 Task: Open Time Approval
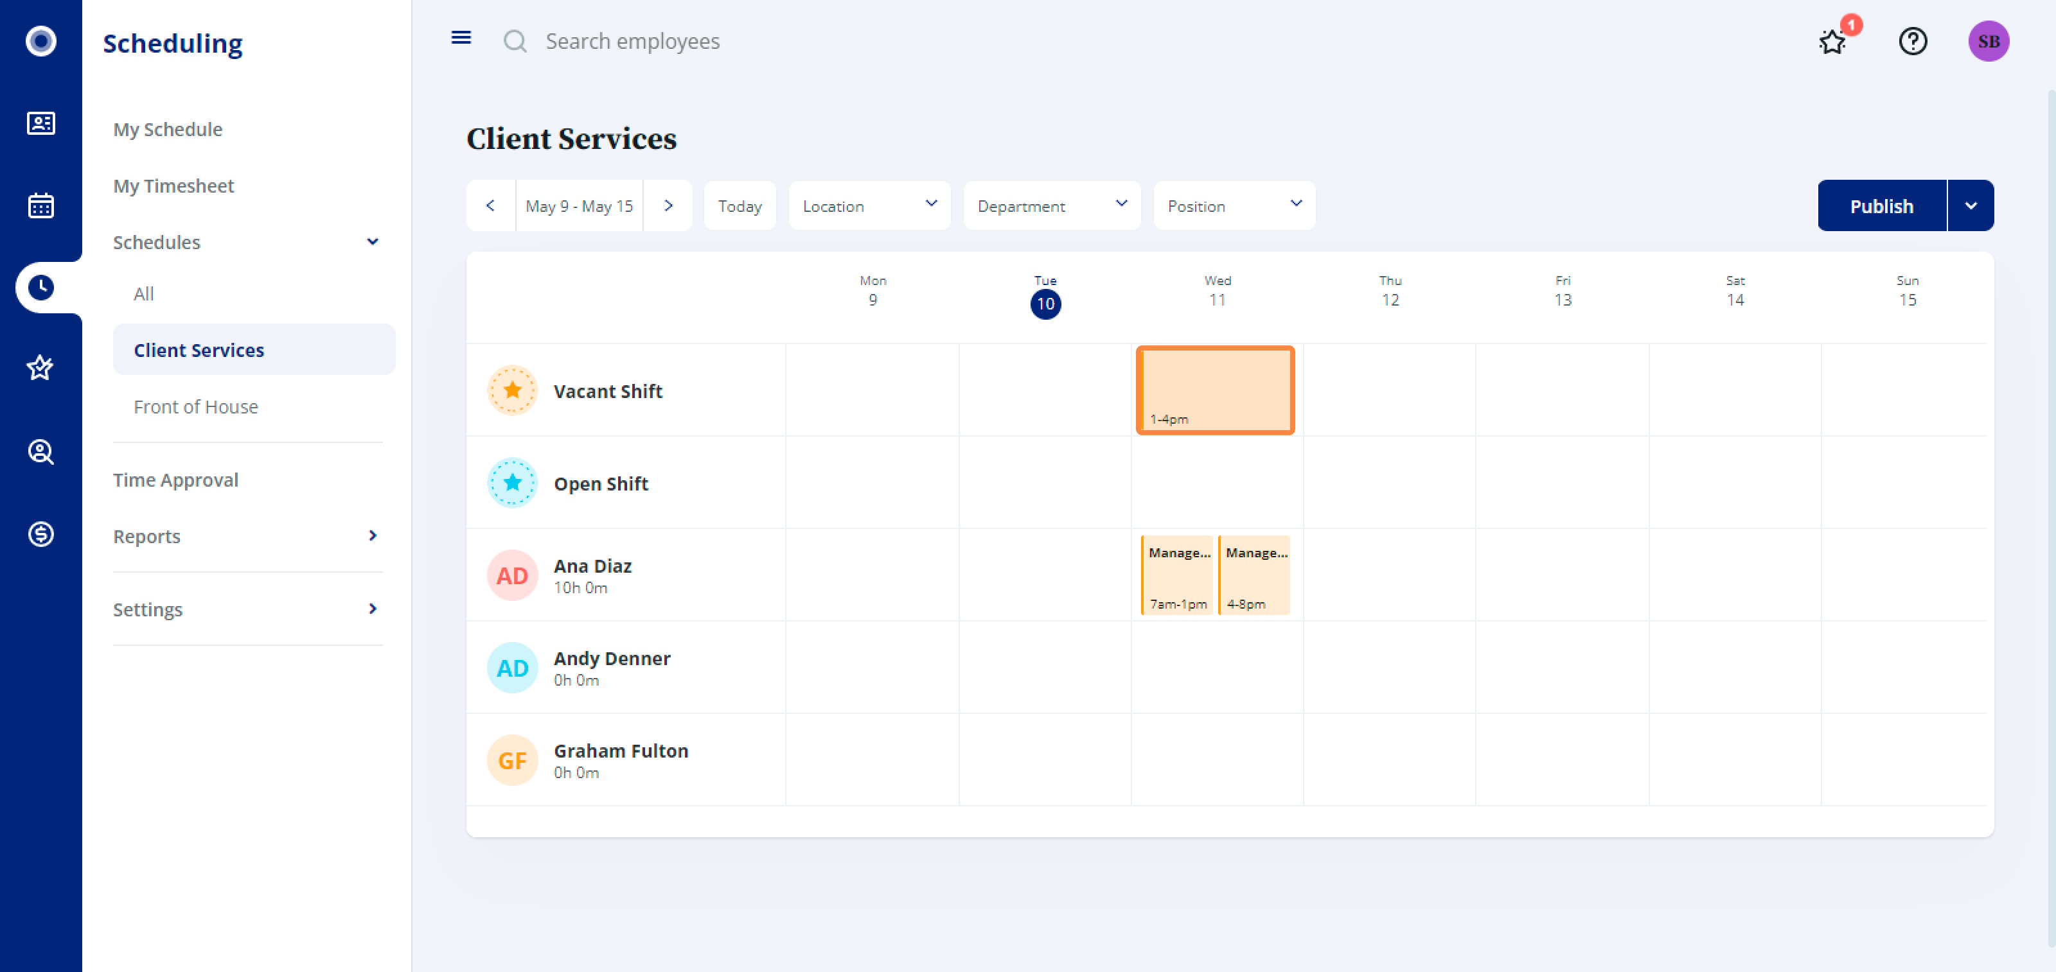pos(175,479)
